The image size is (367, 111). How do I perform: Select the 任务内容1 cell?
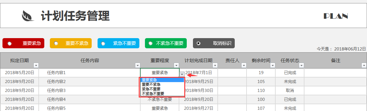tap(90, 73)
